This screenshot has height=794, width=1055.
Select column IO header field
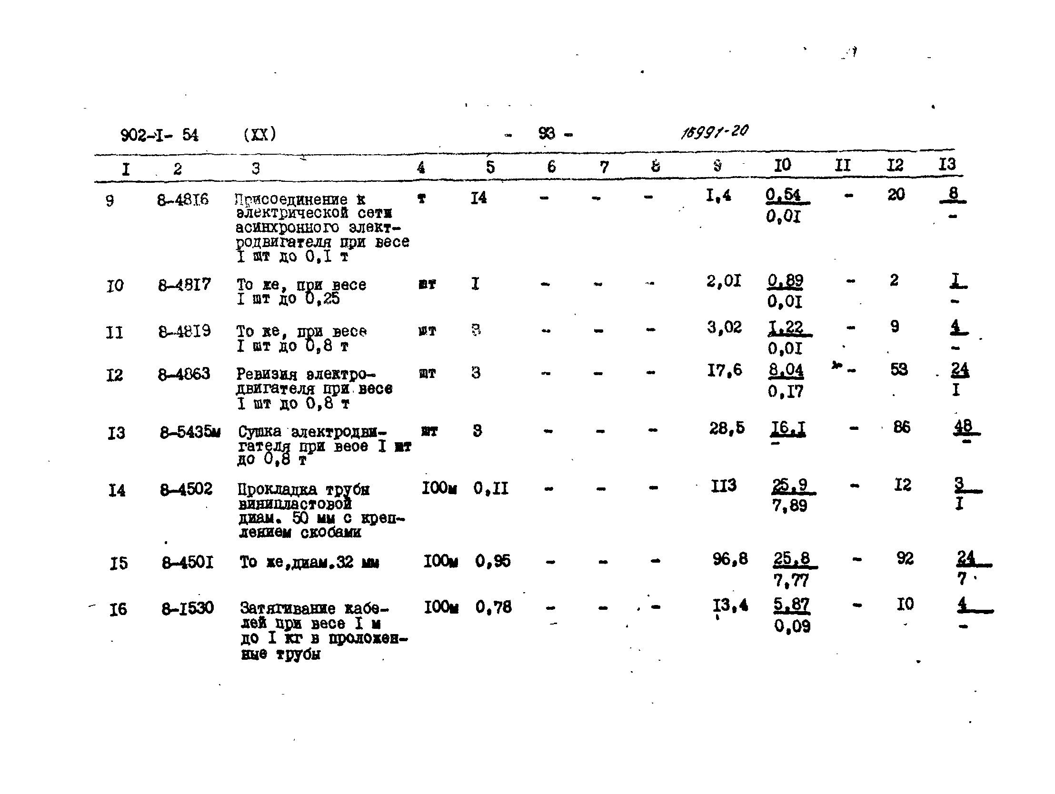781,165
